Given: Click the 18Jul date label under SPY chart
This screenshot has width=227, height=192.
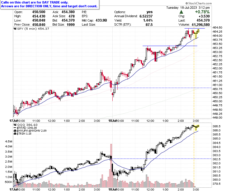Looking at the screenshot, I should pos(113,121).
